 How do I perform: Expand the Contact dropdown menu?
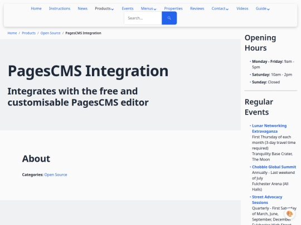click(x=220, y=8)
